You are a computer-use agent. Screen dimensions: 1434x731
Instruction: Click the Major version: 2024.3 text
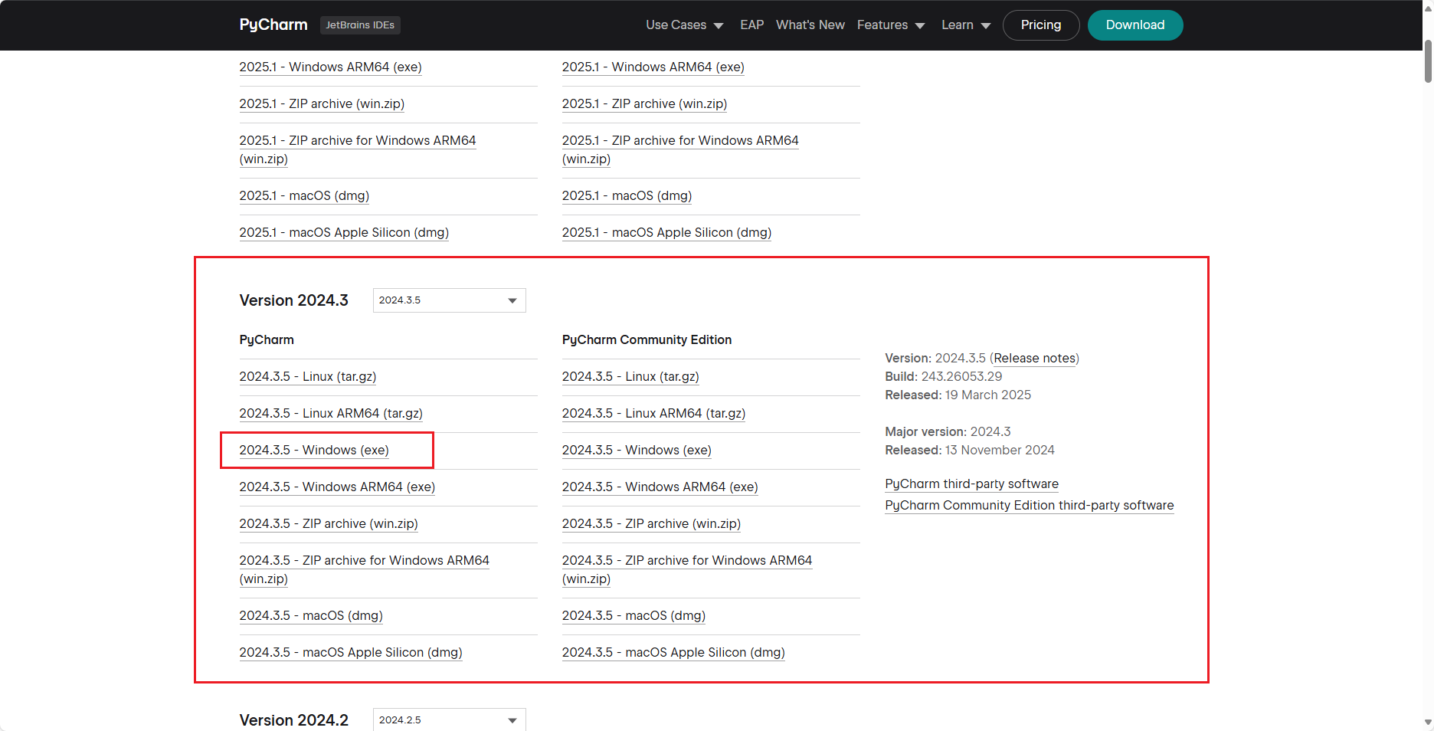[x=948, y=431]
